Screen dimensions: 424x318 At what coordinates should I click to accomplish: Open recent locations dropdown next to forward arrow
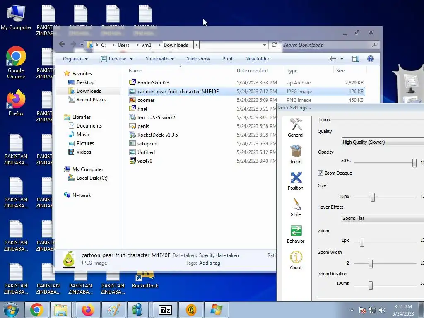pyautogui.click(x=82, y=44)
